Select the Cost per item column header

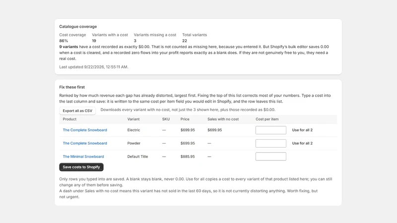point(267,119)
